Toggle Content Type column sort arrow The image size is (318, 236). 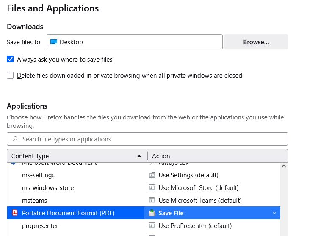coord(139,156)
